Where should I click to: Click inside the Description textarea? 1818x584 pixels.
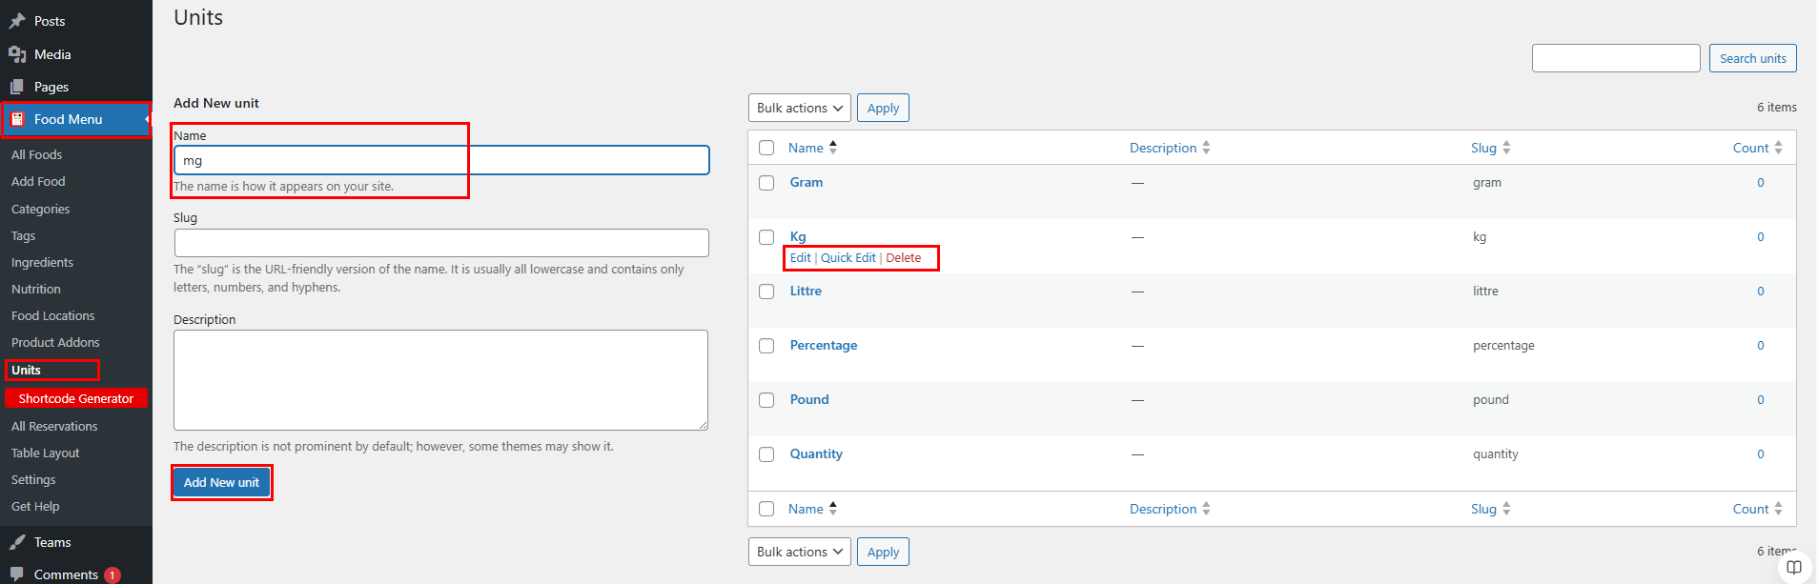click(x=441, y=380)
